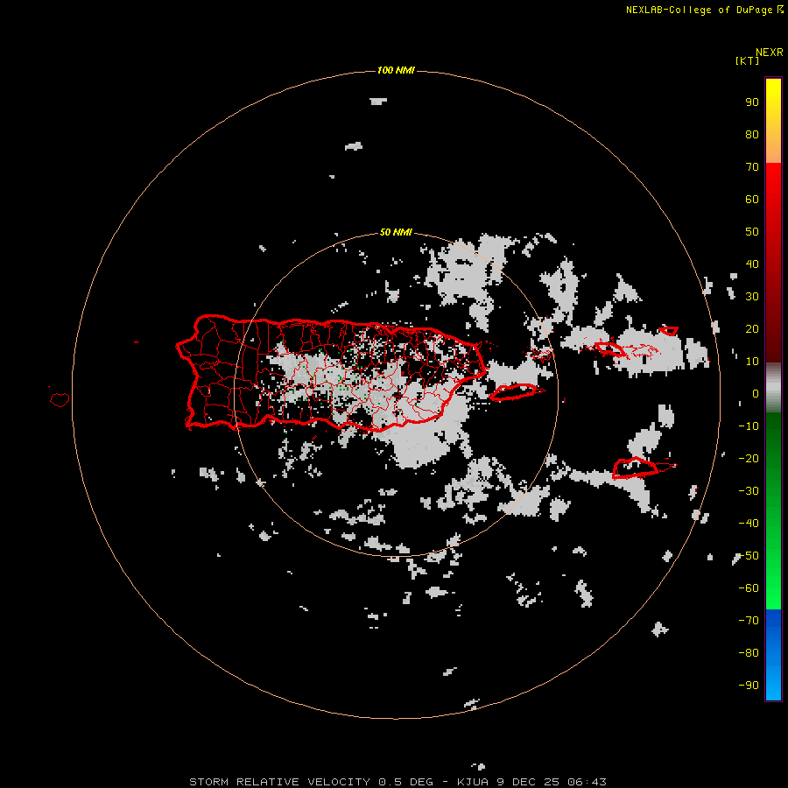The width and height of the screenshot is (788, 788).
Task: Click the -50 value on velocity scale
Action: tap(749, 556)
